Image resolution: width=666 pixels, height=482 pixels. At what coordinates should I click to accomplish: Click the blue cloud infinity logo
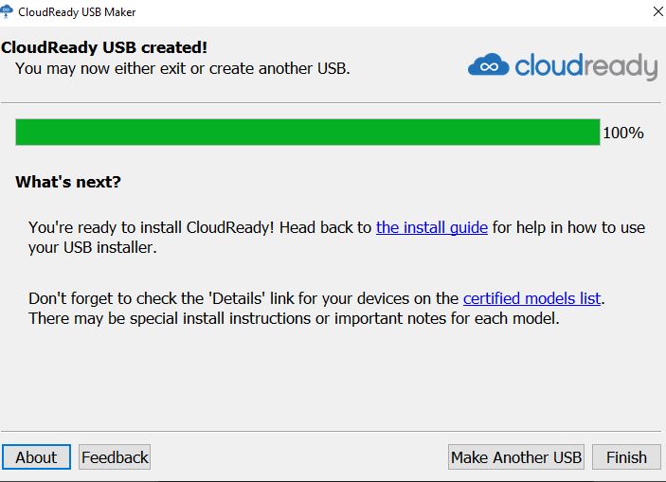coord(488,66)
